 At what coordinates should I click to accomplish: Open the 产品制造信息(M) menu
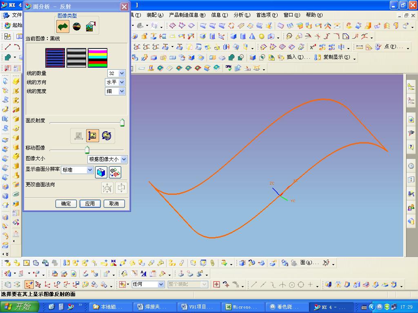coord(187,15)
